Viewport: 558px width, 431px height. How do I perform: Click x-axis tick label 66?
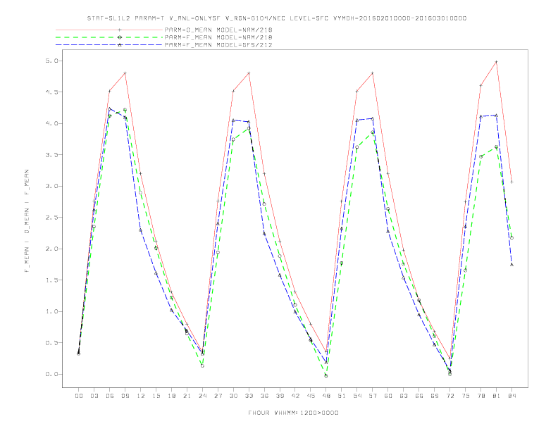pyautogui.click(x=419, y=396)
